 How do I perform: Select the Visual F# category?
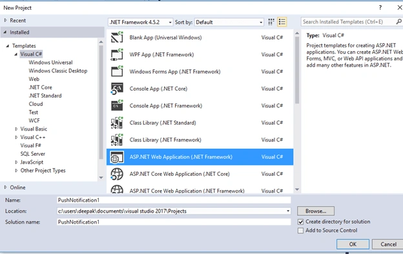tap(30, 145)
